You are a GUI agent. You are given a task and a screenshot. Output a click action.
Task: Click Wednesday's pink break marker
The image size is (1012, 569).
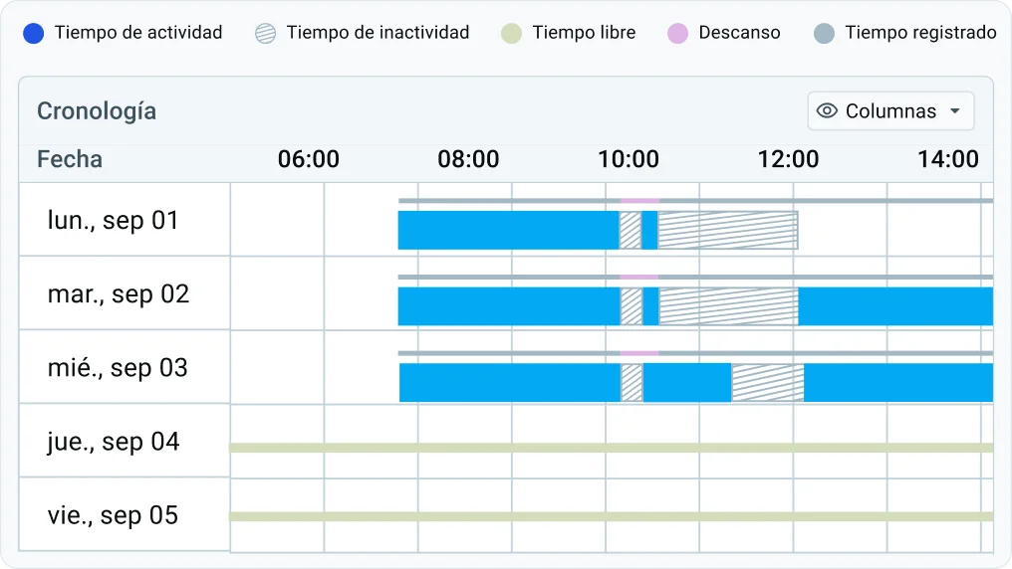point(639,353)
